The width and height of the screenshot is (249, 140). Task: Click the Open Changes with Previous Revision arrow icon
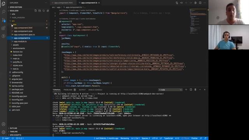(182, 3)
